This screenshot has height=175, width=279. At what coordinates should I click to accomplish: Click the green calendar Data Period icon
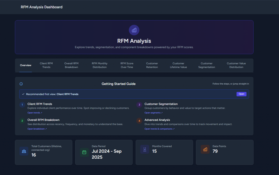pos(84,152)
